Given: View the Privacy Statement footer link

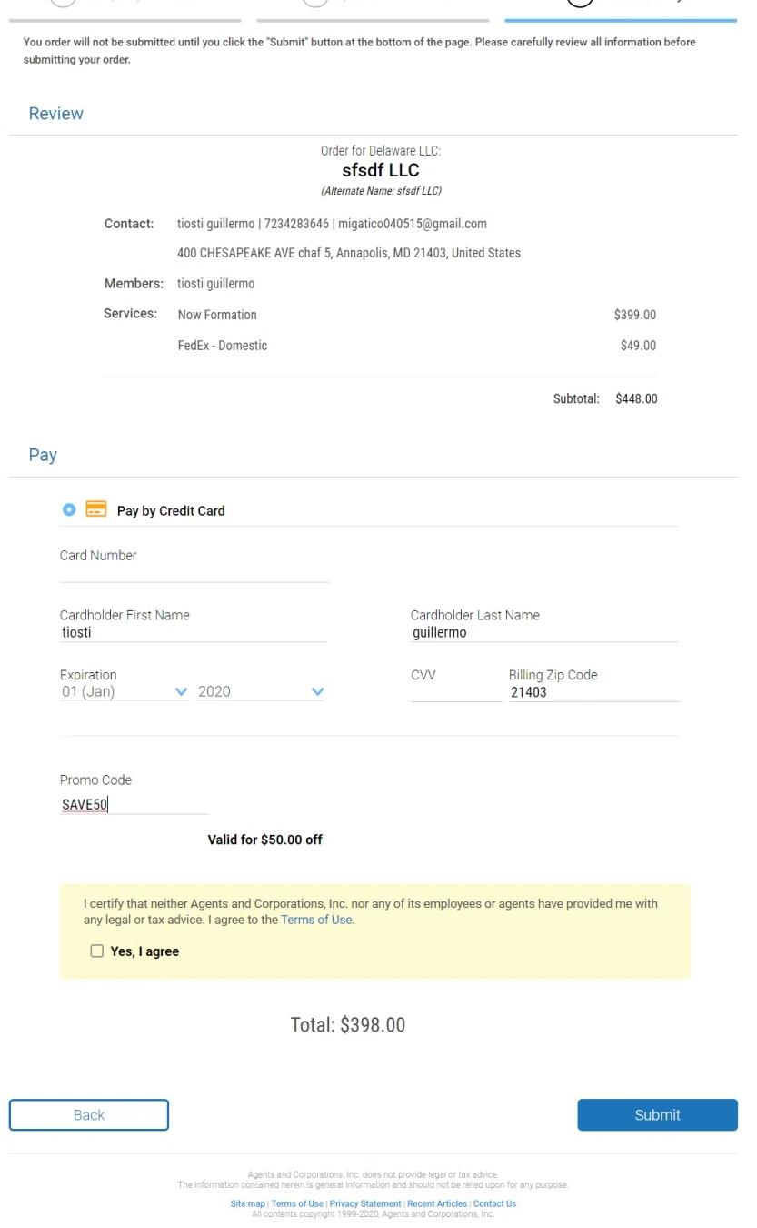Looking at the screenshot, I should point(364,1203).
